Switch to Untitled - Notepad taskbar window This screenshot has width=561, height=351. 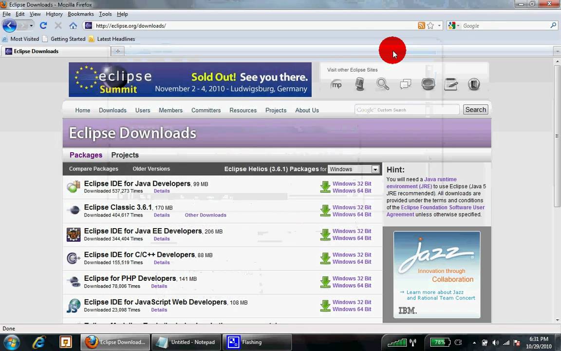(186, 342)
